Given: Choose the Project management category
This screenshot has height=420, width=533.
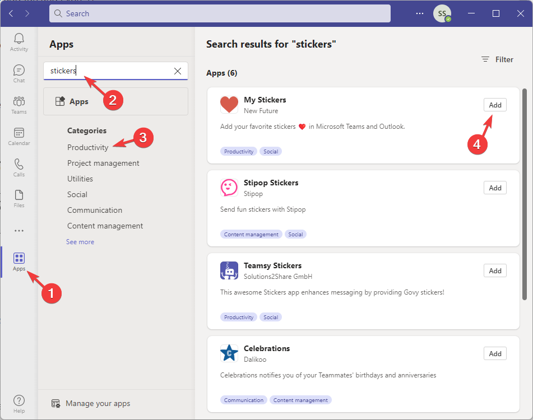Looking at the screenshot, I should (x=103, y=163).
